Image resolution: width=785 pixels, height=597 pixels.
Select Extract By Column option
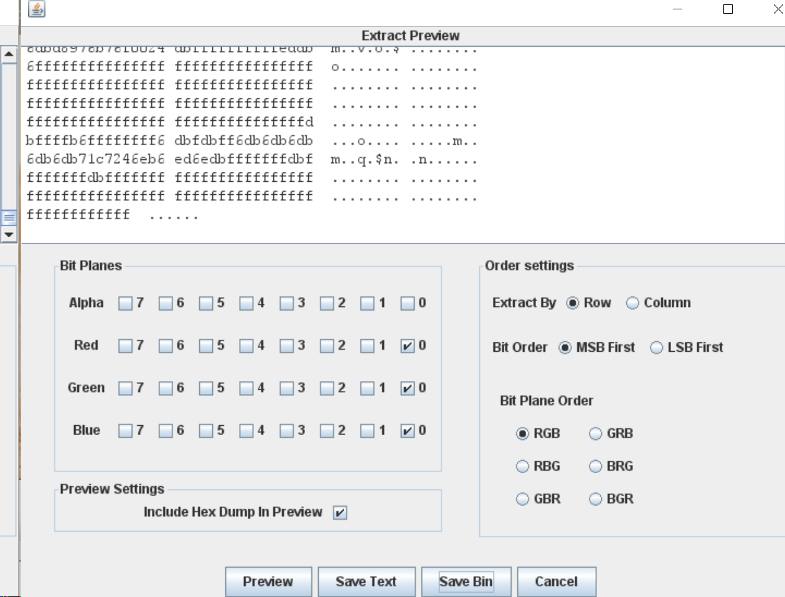coord(632,303)
